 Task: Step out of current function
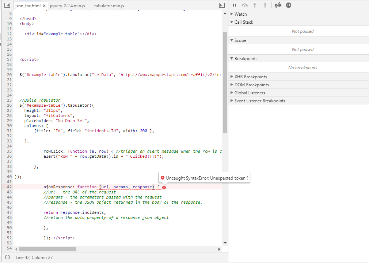[265, 5]
